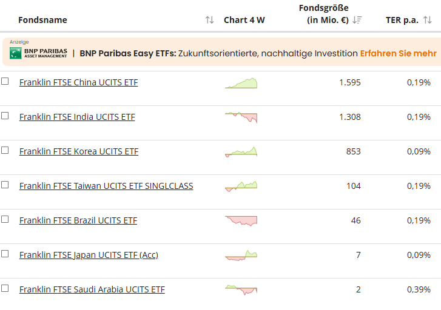The height and width of the screenshot is (310, 441).
Task: Open the Franklin FTSE Korea 4-week chart
Action: tap(241, 151)
